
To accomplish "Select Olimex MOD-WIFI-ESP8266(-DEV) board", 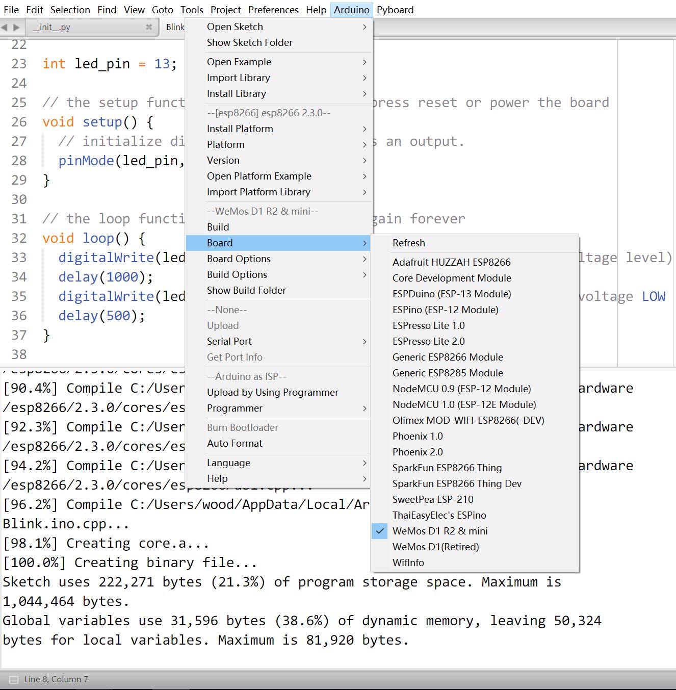I will point(475,420).
